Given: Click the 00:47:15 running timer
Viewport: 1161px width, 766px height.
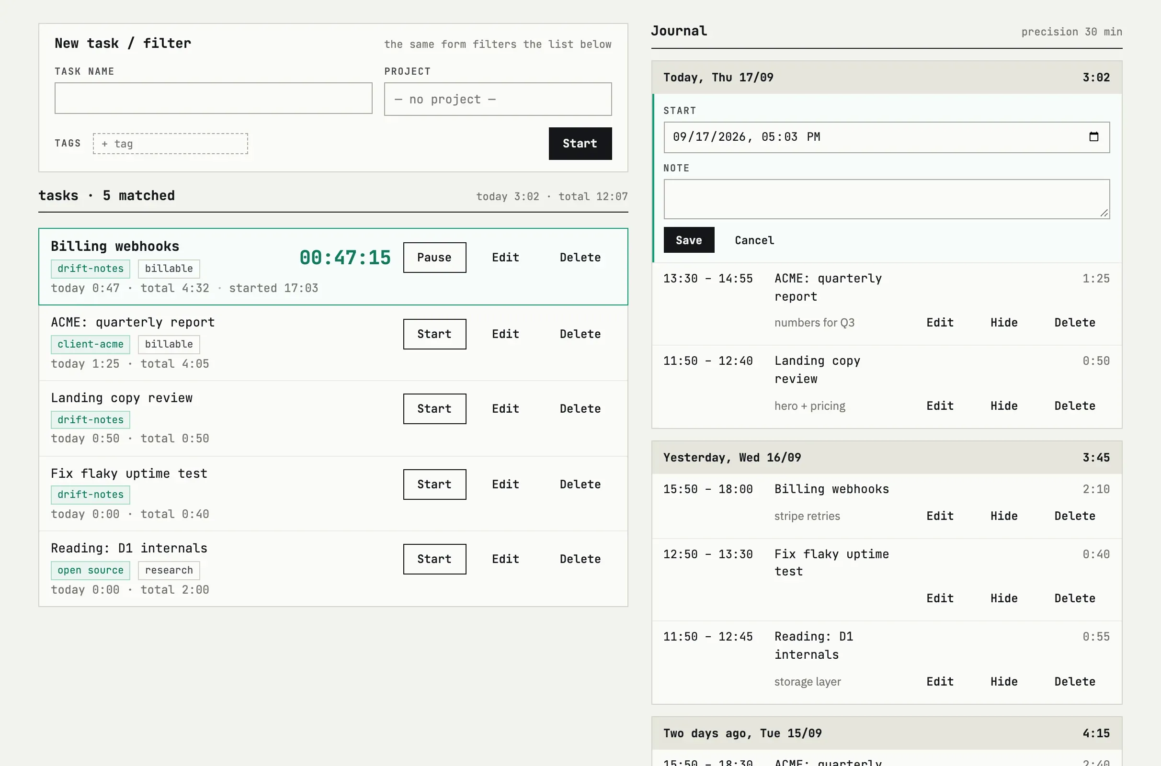Looking at the screenshot, I should point(345,258).
